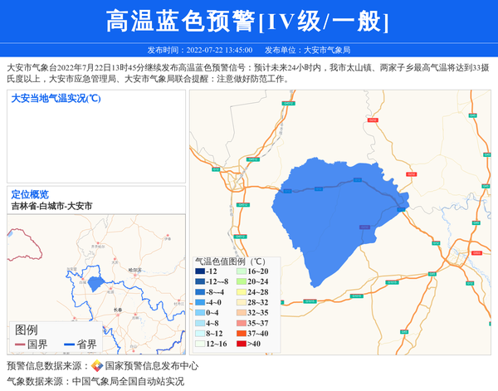The image size is (498, 391).
Task: Select the 定位概览 panel heading
Action: [x=30, y=194]
